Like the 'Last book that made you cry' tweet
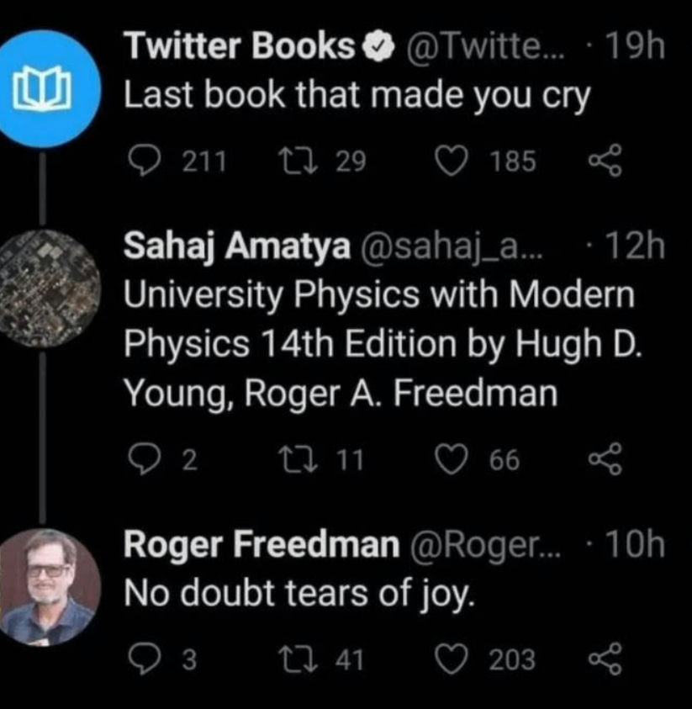Image resolution: width=692 pixels, height=709 pixels. pos(451,161)
